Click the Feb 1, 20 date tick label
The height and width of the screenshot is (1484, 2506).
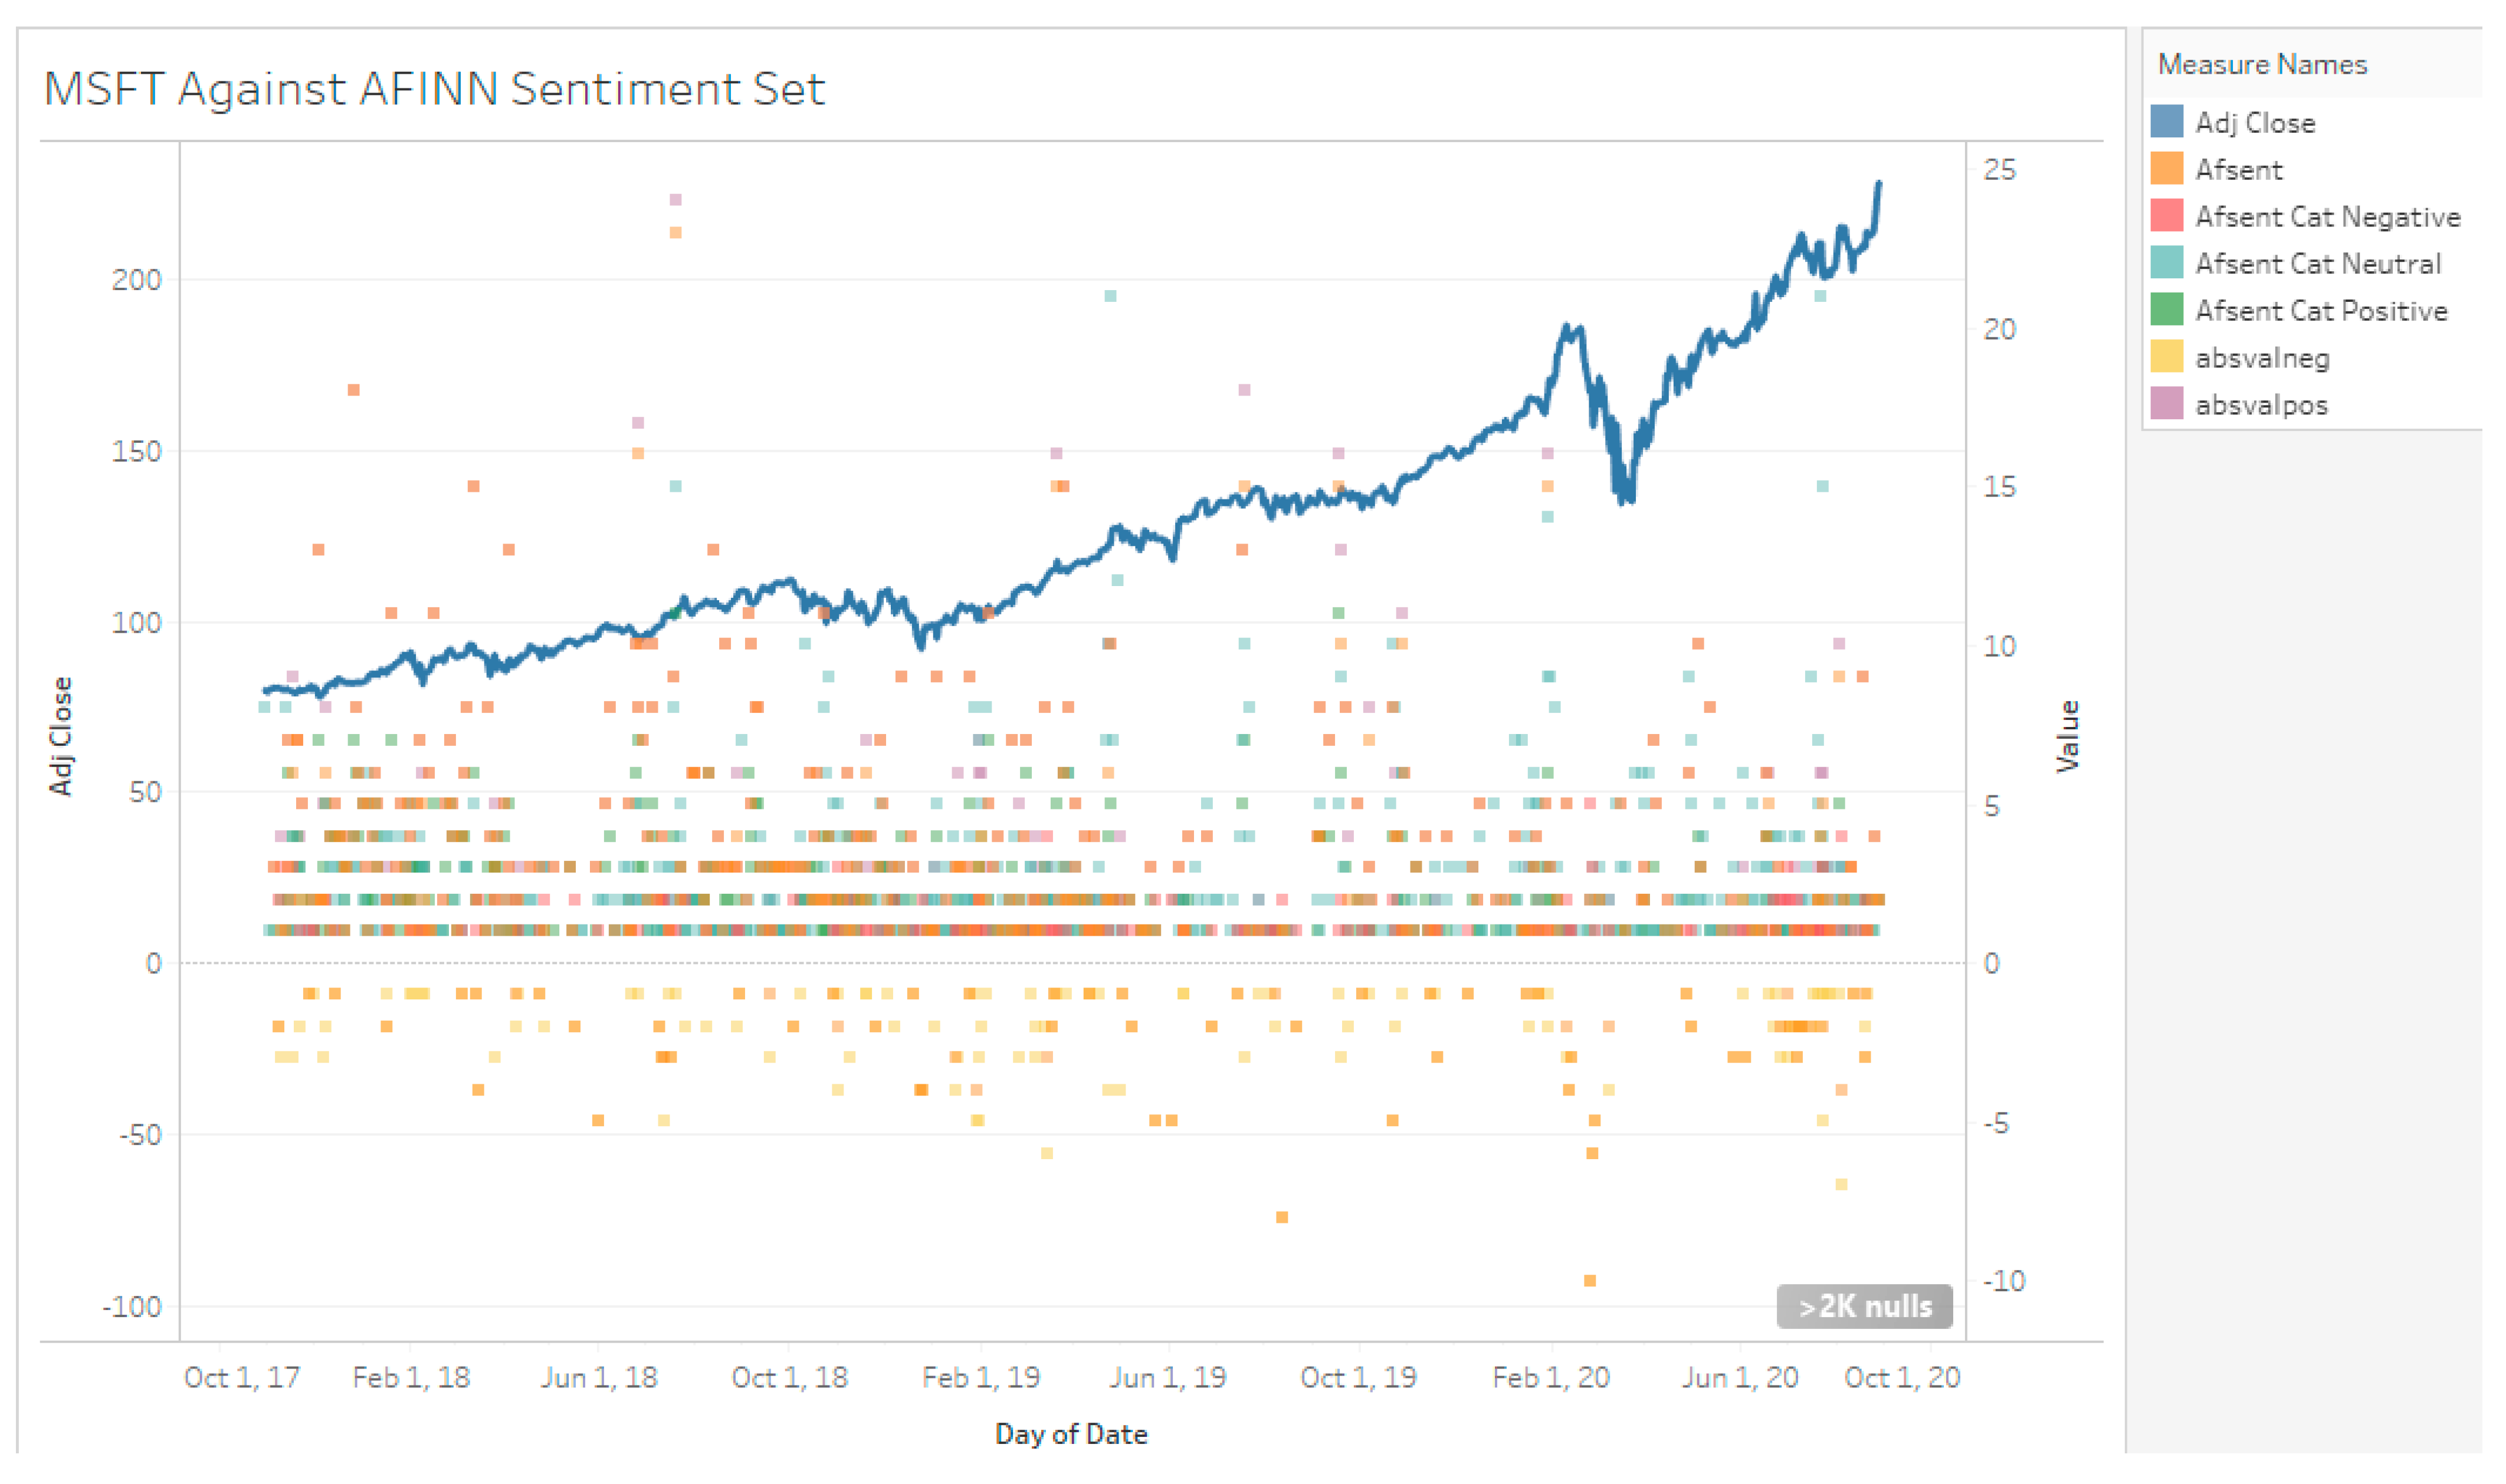pyautogui.click(x=1551, y=1378)
